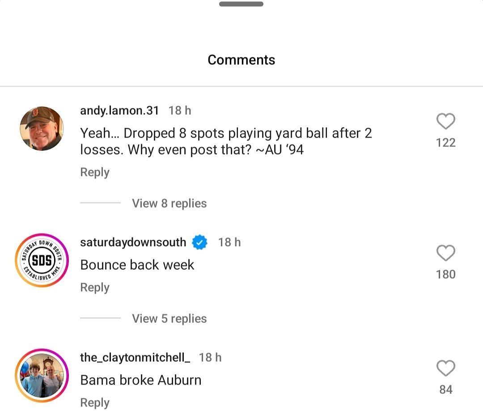Click saturdaydownsouth's blue verified badge

tap(200, 243)
